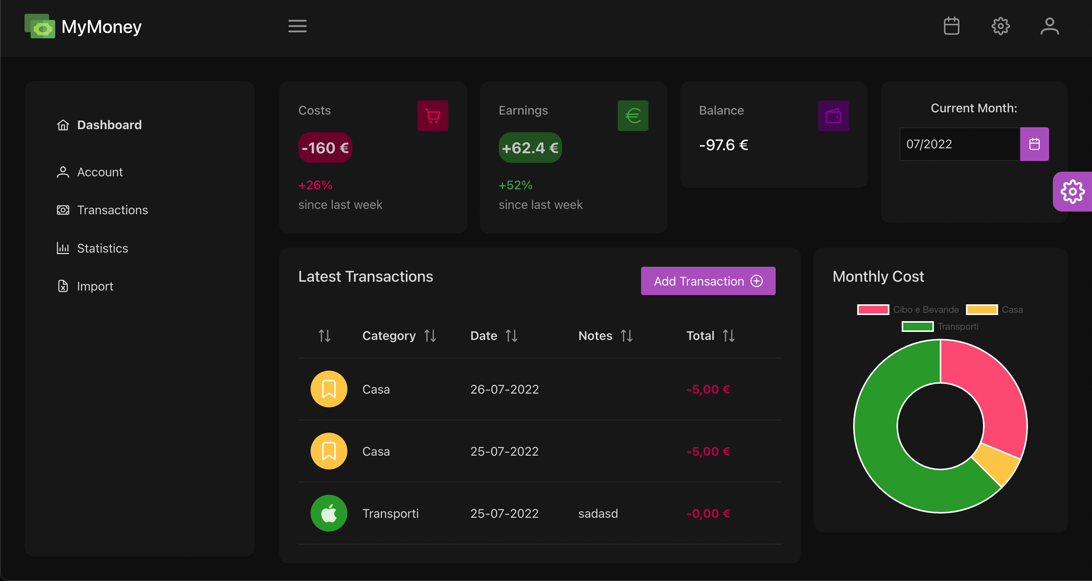Click the Earnings euro icon
Viewport: 1092px width, 581px height.
point(633,116)
